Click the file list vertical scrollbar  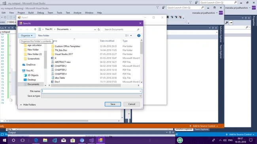pos(141,48)
